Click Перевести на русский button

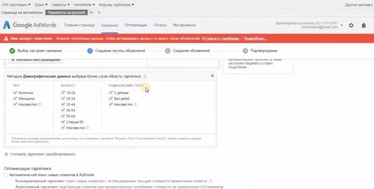66,12
